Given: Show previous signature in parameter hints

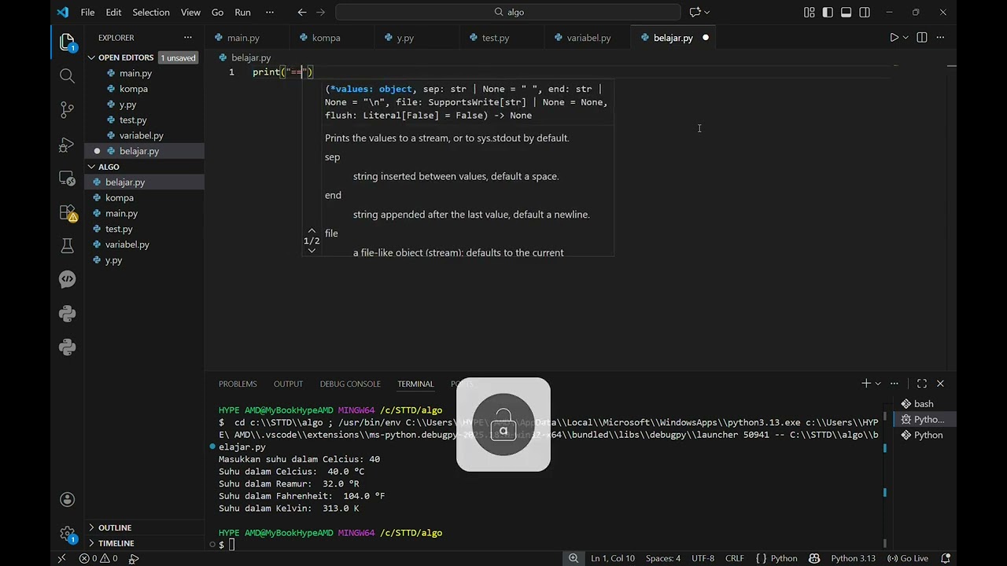Looking at the screenshot, I should point(312,231).
